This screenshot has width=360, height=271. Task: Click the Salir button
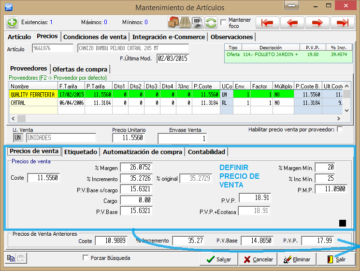pos(336,259)
